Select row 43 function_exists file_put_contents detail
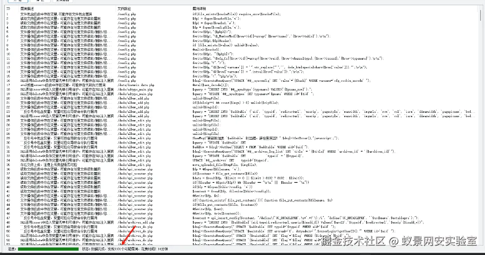The width and height of the screenshot is (485, 255). click(x=262, y=201)
